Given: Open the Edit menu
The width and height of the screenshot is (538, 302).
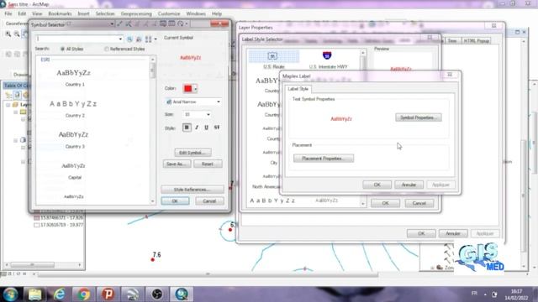Looking at the screenshot, I should click(22, 13).
